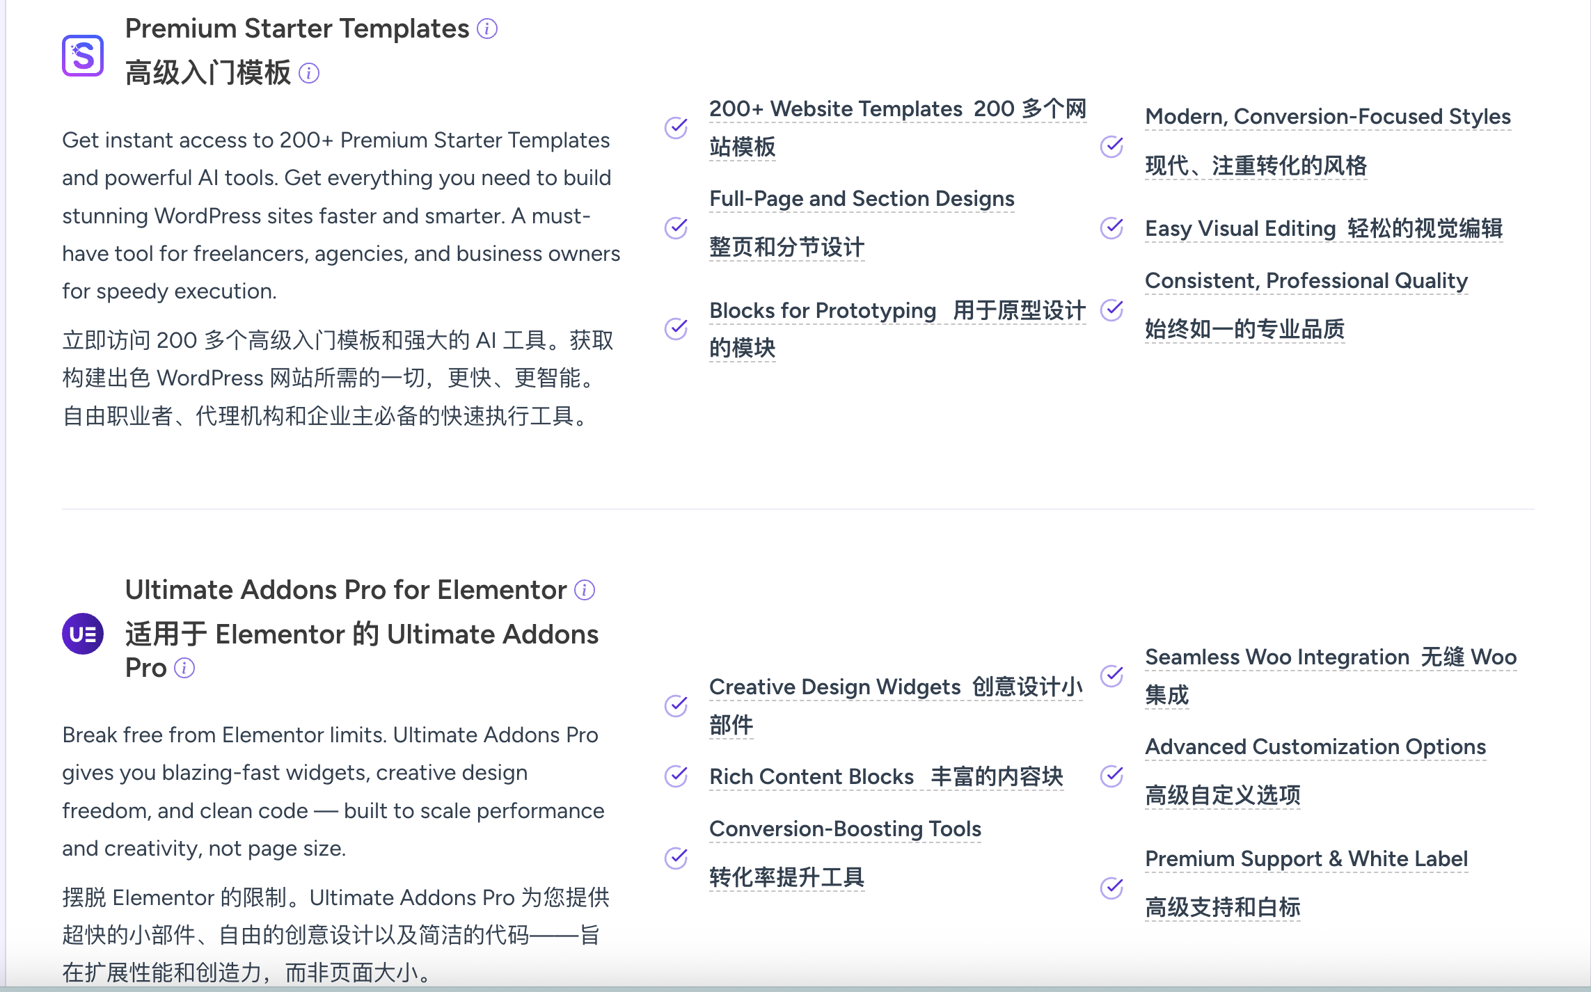The height and width of the screenshot is (992, 1591).
Task: Click the Premium Starter Templates logo icon
Action: (83, 55)
